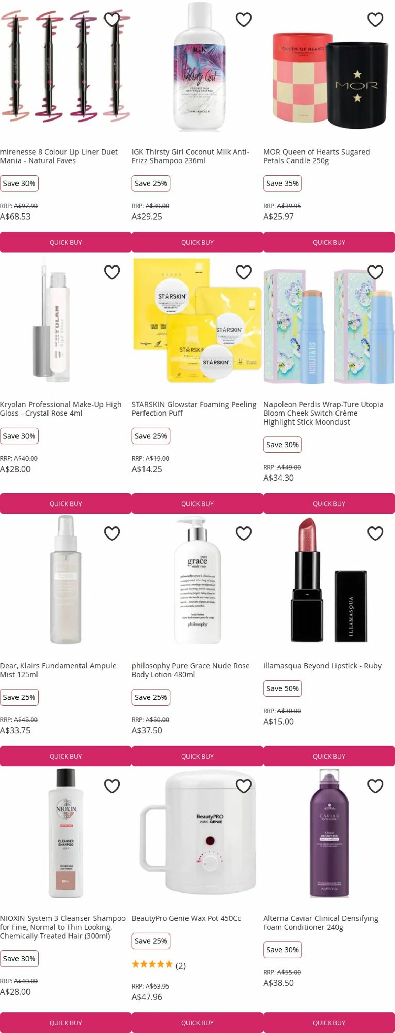Heart the Napoleon Perdis Highlight Stick

[x=375, y=272]
